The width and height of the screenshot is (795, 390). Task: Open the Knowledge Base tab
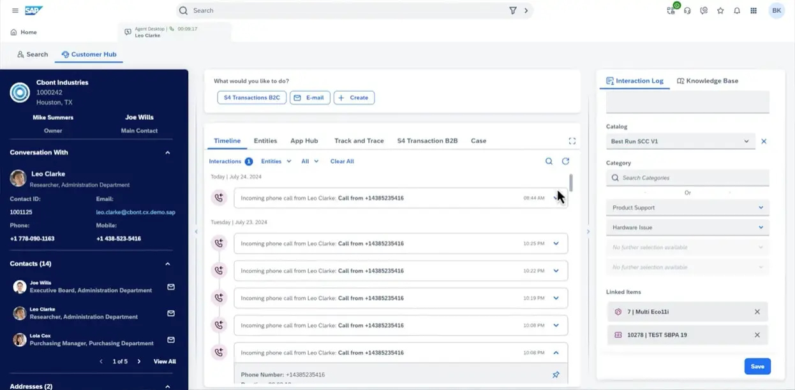tap(708, 81)
